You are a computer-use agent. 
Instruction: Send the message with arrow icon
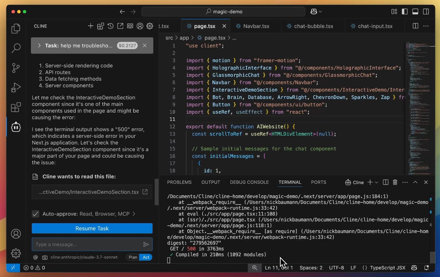click(146, 244)
